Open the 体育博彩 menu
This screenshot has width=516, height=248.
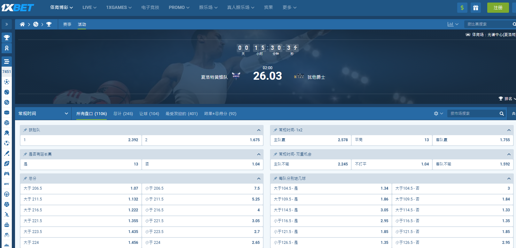click(x=61, y=7)
